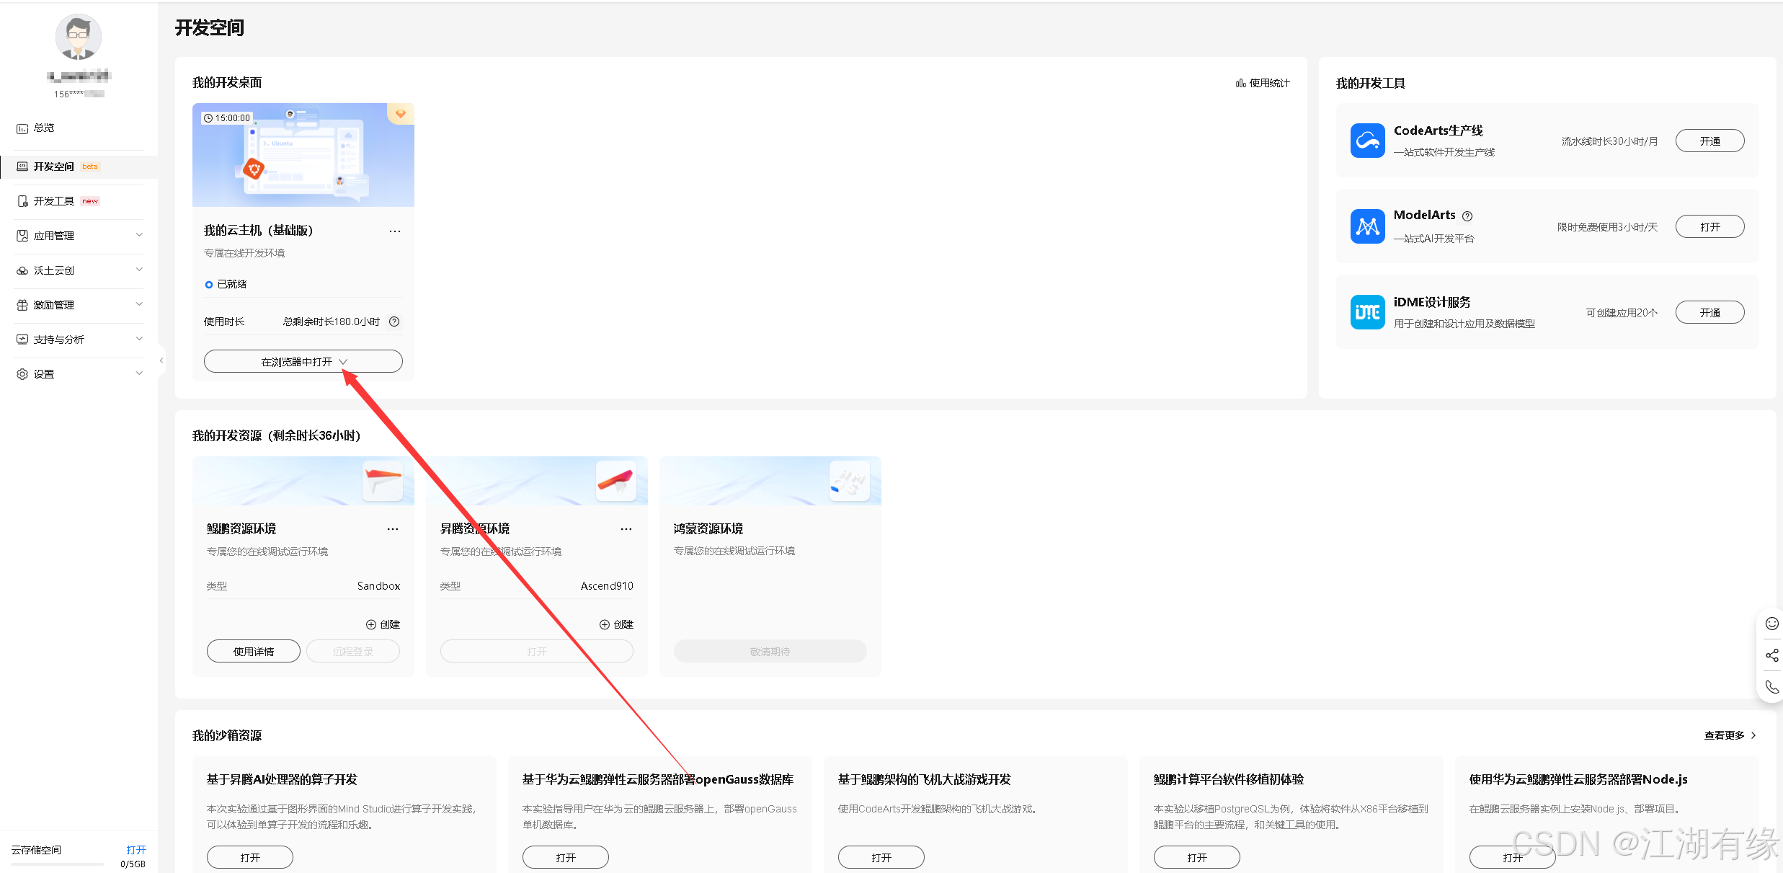Click the share icon on right edge

tap(1771, 655)
